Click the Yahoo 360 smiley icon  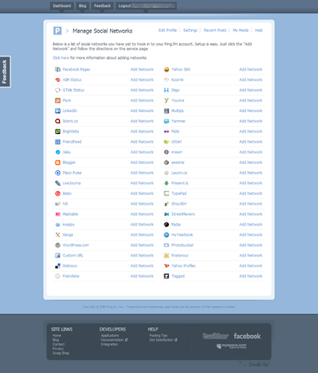167,69
